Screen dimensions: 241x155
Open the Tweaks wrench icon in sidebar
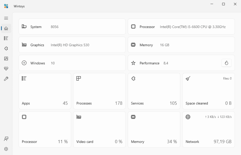coord(6,79)
